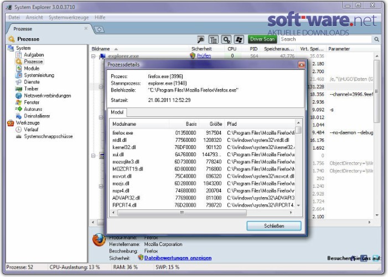Click the shield icon beside Dateibewertungen anzeigen
The image size is (388, 277).
tap(141, 258)
